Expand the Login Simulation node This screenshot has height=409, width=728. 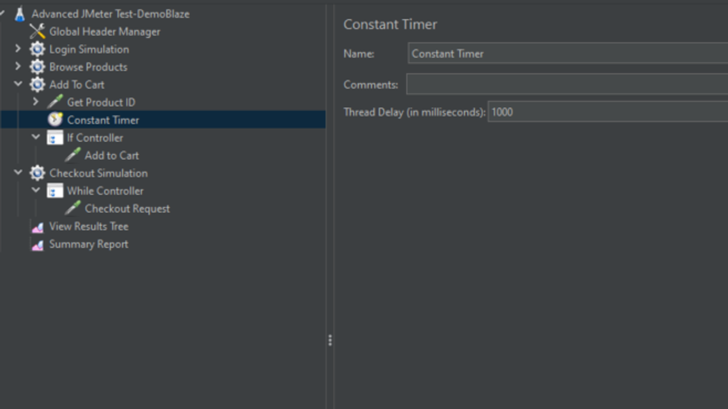click(18, 49)
